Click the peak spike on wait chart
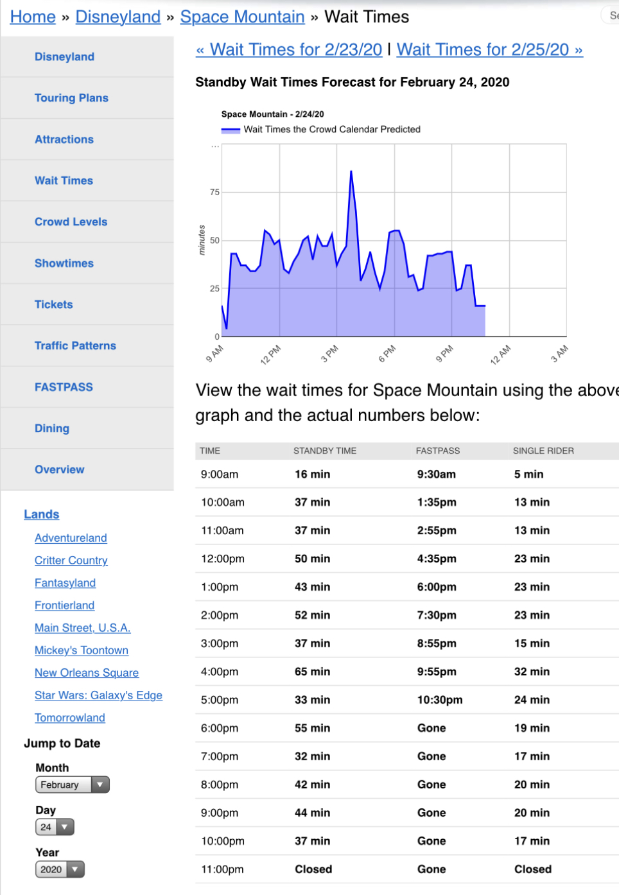The height and width of the screenshot is (895, 619). 351,172
